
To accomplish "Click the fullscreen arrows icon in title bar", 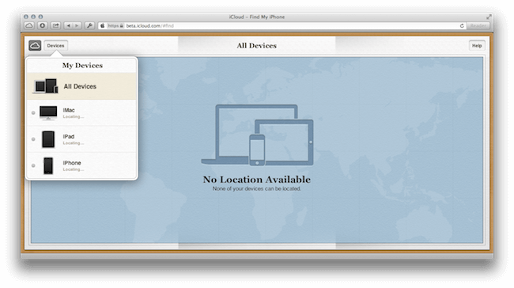I will tap(489, 17).
